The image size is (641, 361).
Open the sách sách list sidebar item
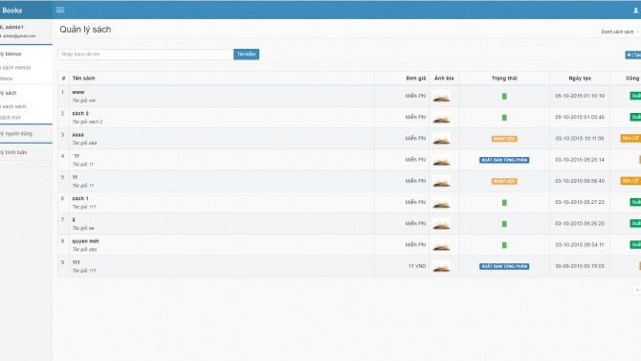coord(13,106)
